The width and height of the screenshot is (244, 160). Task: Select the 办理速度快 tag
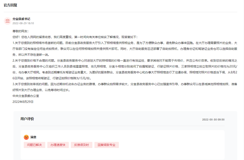(x=58, y=145)
